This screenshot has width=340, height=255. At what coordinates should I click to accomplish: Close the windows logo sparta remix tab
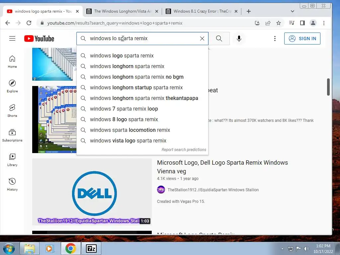tap(77, 11)
